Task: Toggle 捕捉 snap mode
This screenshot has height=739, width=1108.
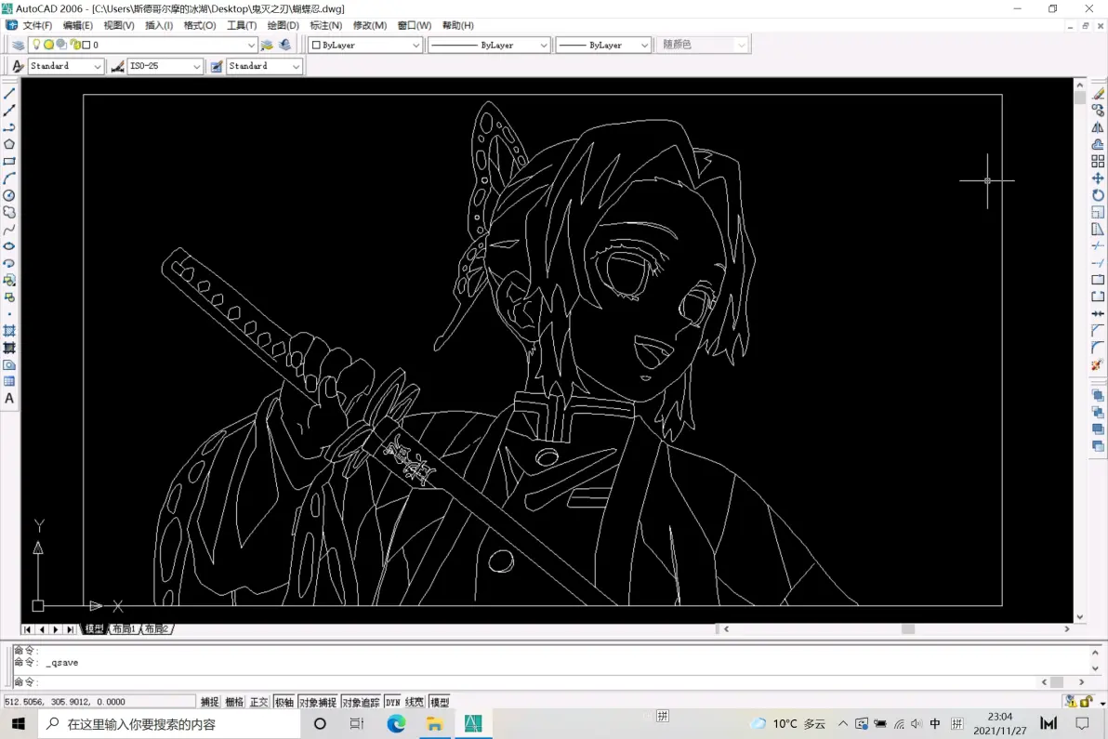Action: [x=210, y=702]
